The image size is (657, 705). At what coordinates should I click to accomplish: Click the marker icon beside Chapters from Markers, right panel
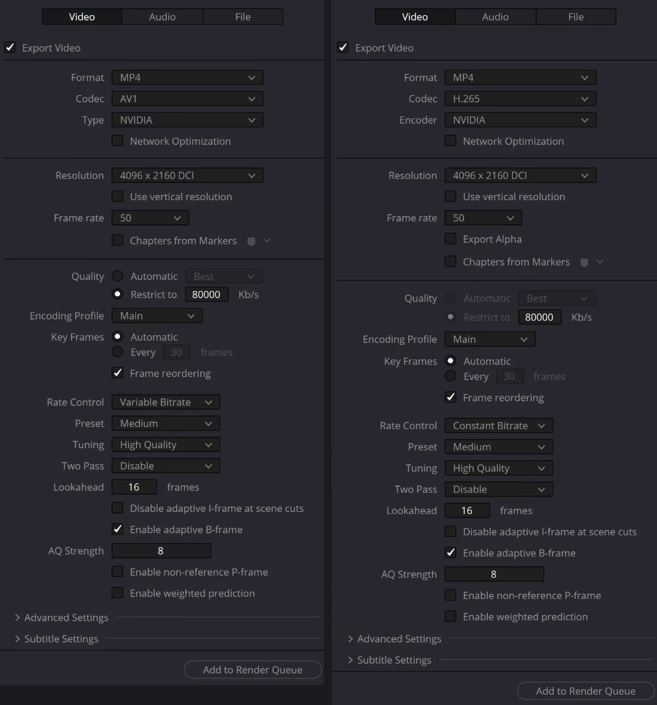[x=585, y=262]
